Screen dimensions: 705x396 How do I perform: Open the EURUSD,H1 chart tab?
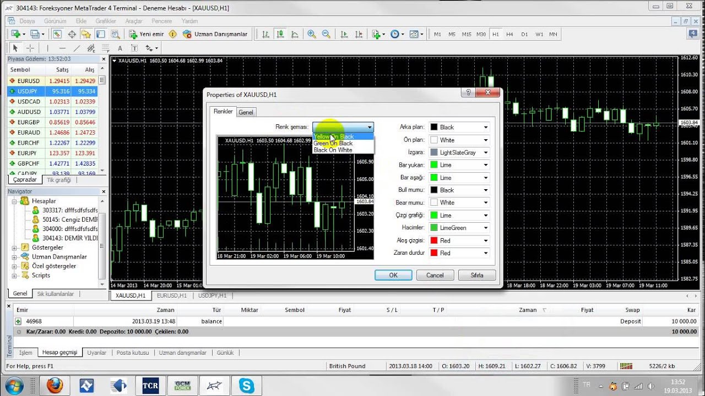click(x=172, y=295)
